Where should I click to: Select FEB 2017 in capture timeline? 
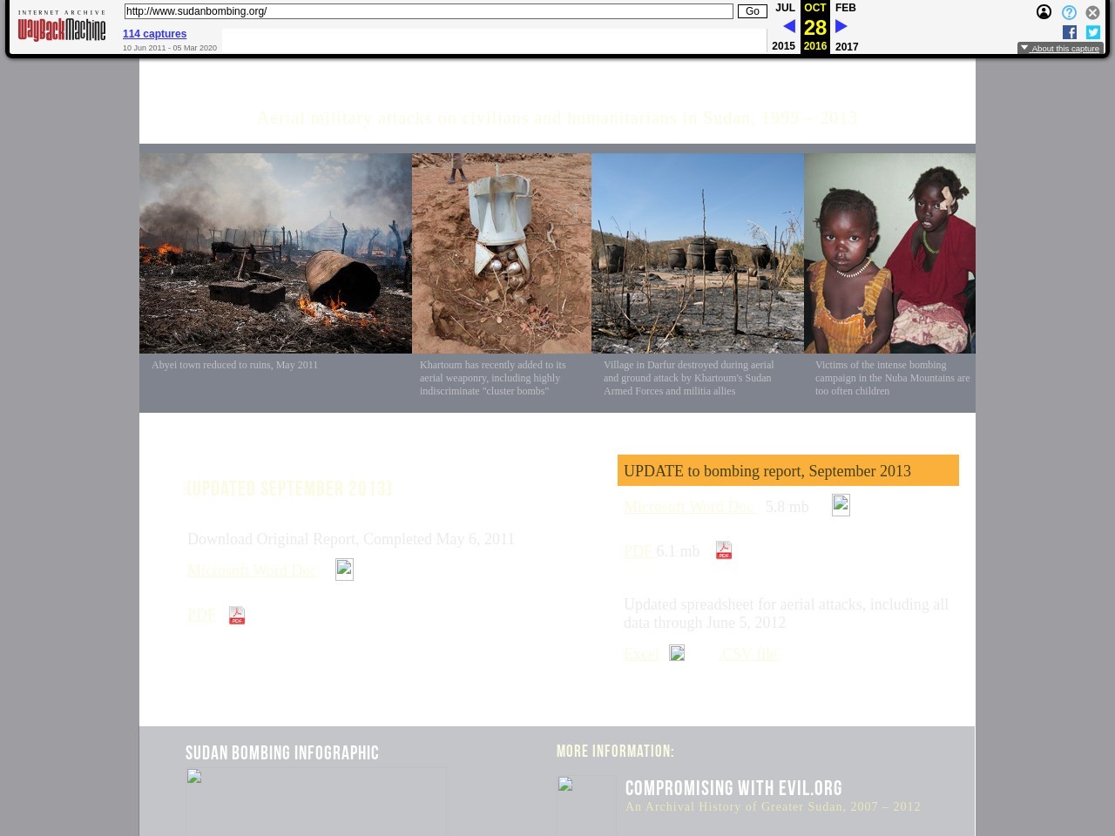click(846, 8)
